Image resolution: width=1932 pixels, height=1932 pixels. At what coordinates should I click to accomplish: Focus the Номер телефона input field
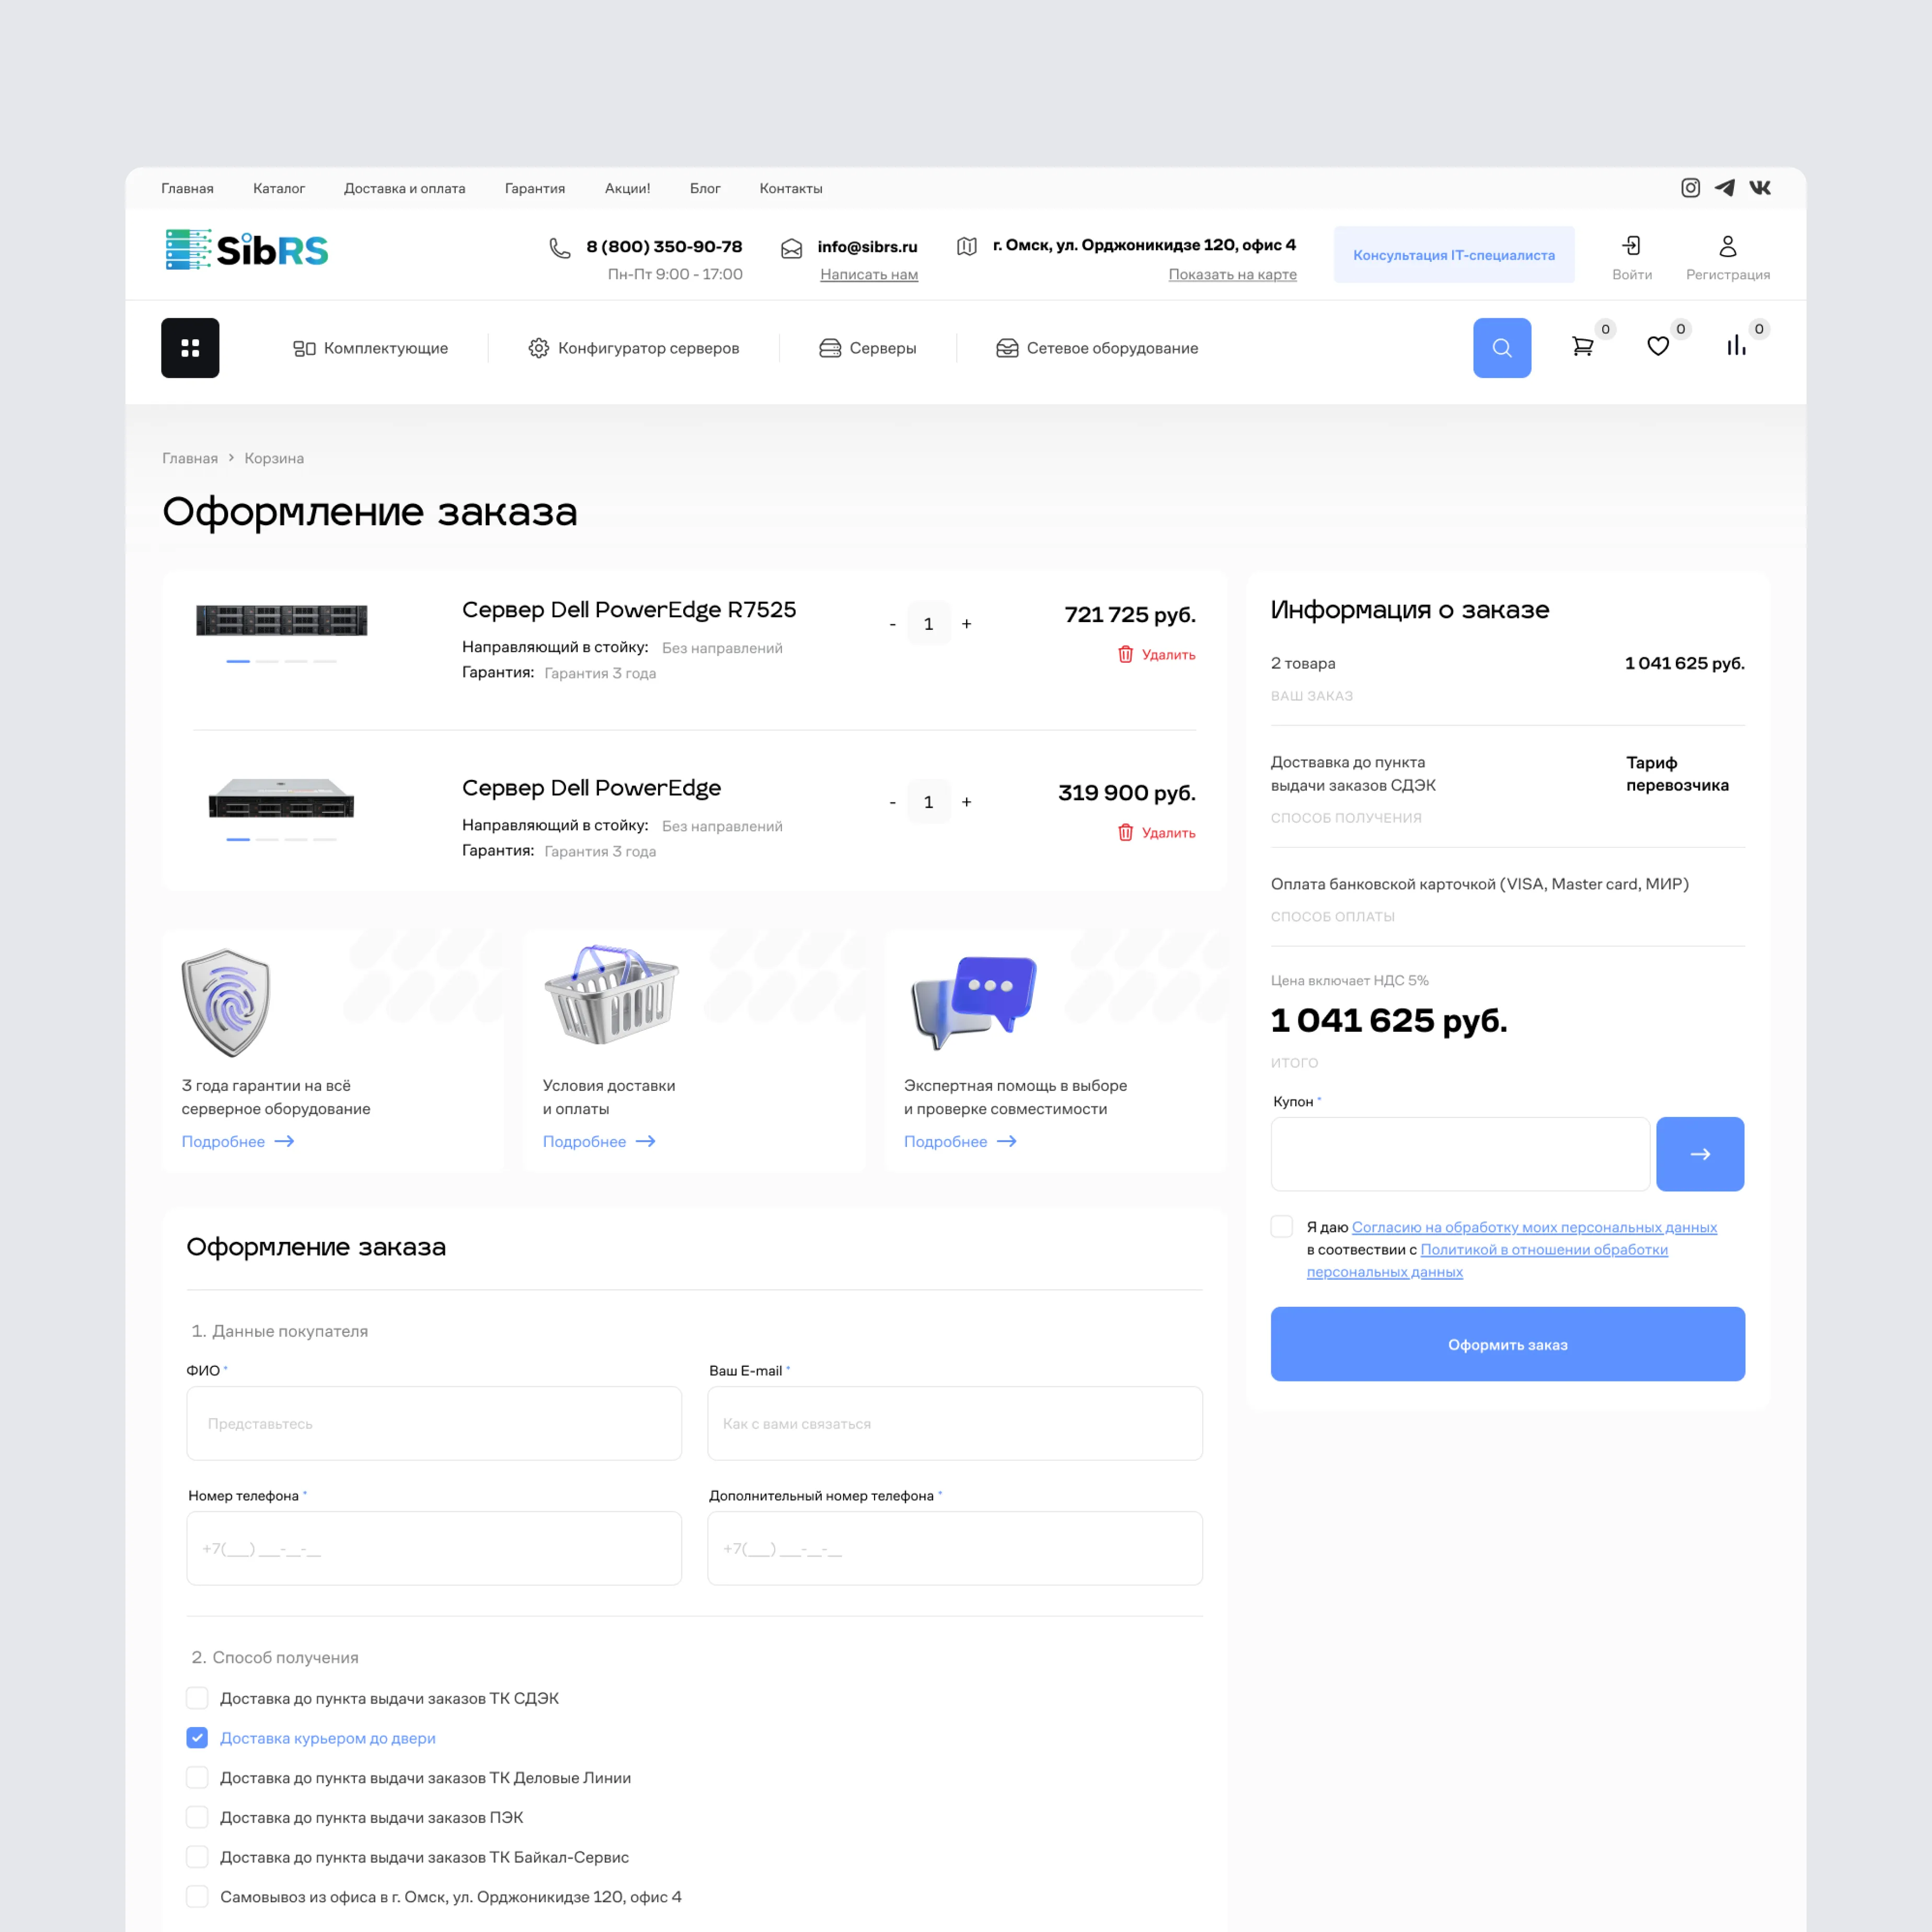(434, 1548)
